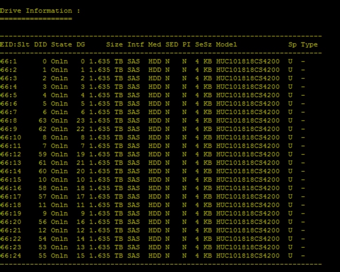The width and height of the screenshot is (340, 272).
Task: Select slot entry '66:11'
Action: 10,146
